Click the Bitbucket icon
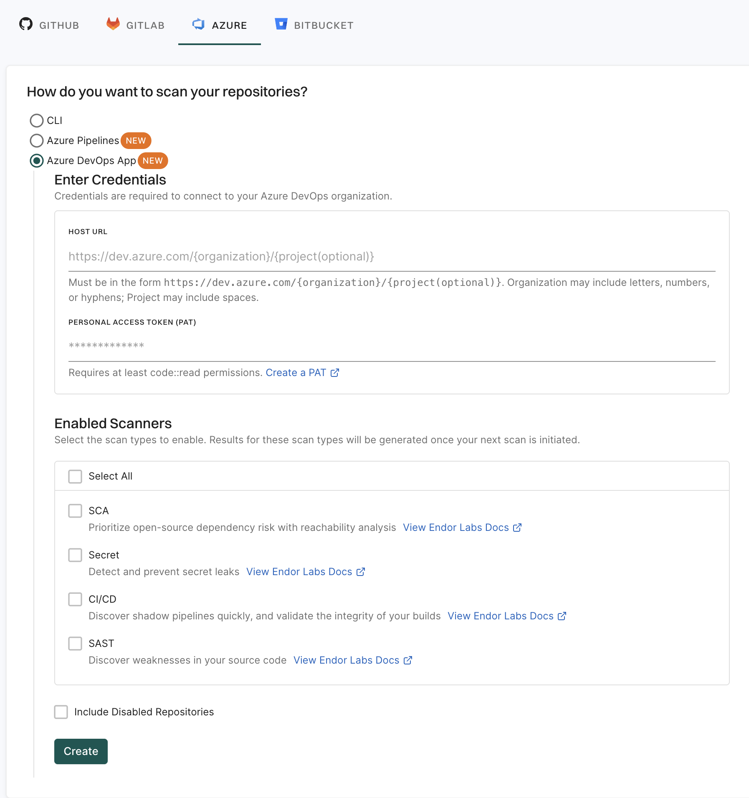 tap(281, 24)
